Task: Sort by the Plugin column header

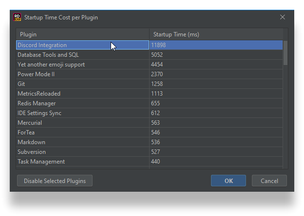Action: [83, 34]
